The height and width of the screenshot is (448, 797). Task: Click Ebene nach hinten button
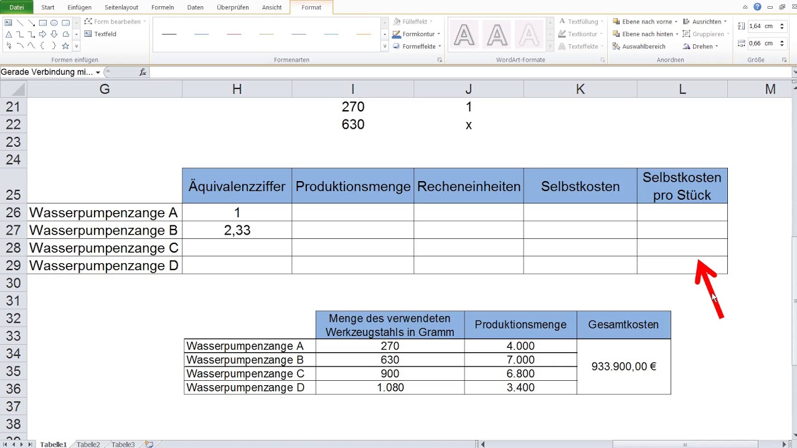click(643, 34)
